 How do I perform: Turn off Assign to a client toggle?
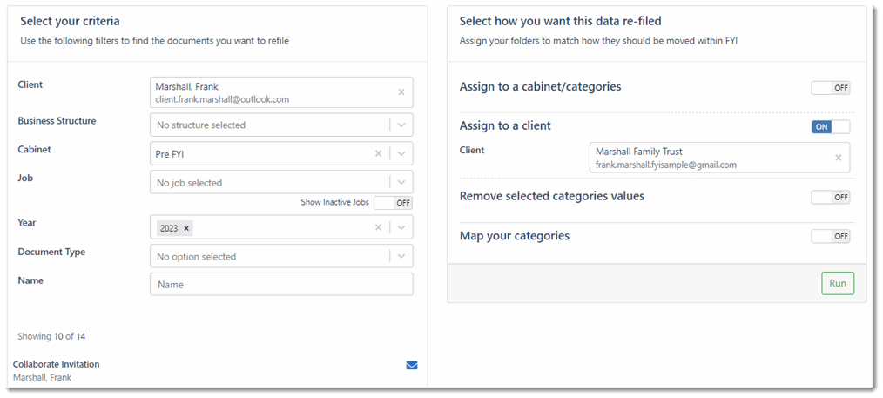(831, 126)
